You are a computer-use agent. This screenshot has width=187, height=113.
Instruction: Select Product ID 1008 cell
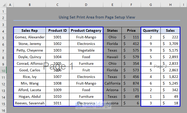point(57,83)
